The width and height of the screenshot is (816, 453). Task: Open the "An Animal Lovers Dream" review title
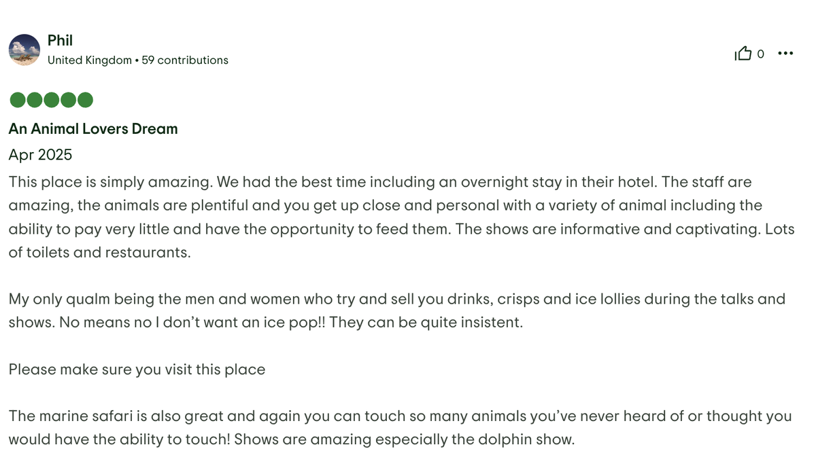tap(93, 129)
